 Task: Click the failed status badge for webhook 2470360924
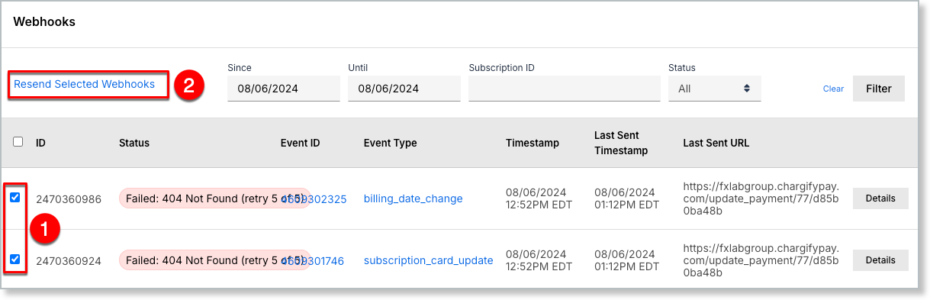tap(214, 260)
